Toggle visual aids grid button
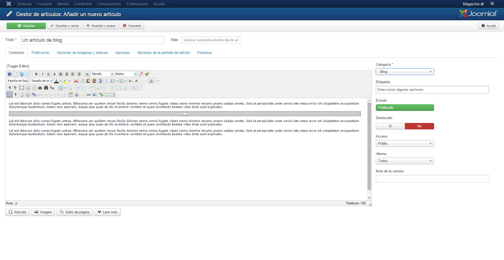Viewport: 504px width, 260px height. click(10, 94)
